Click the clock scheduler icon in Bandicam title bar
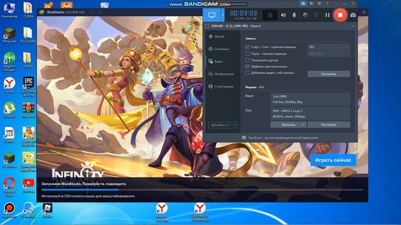Image resolution: width=401 pixels, height=225 pixels. pos(319,3)
